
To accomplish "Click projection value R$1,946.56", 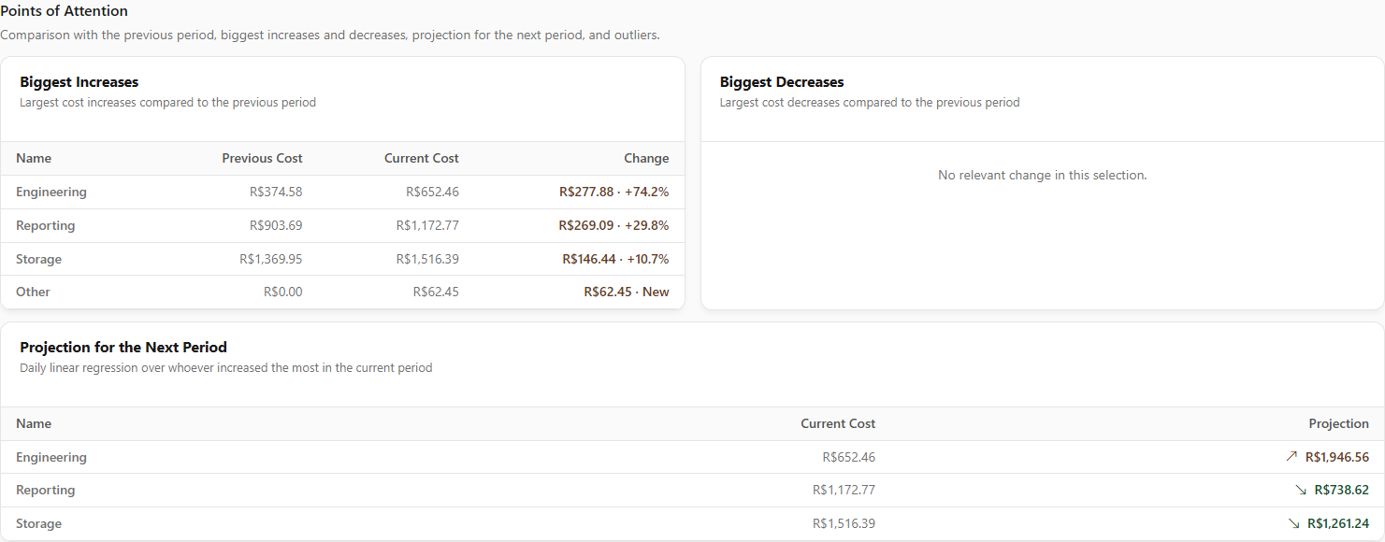I will click(1337, 457).
